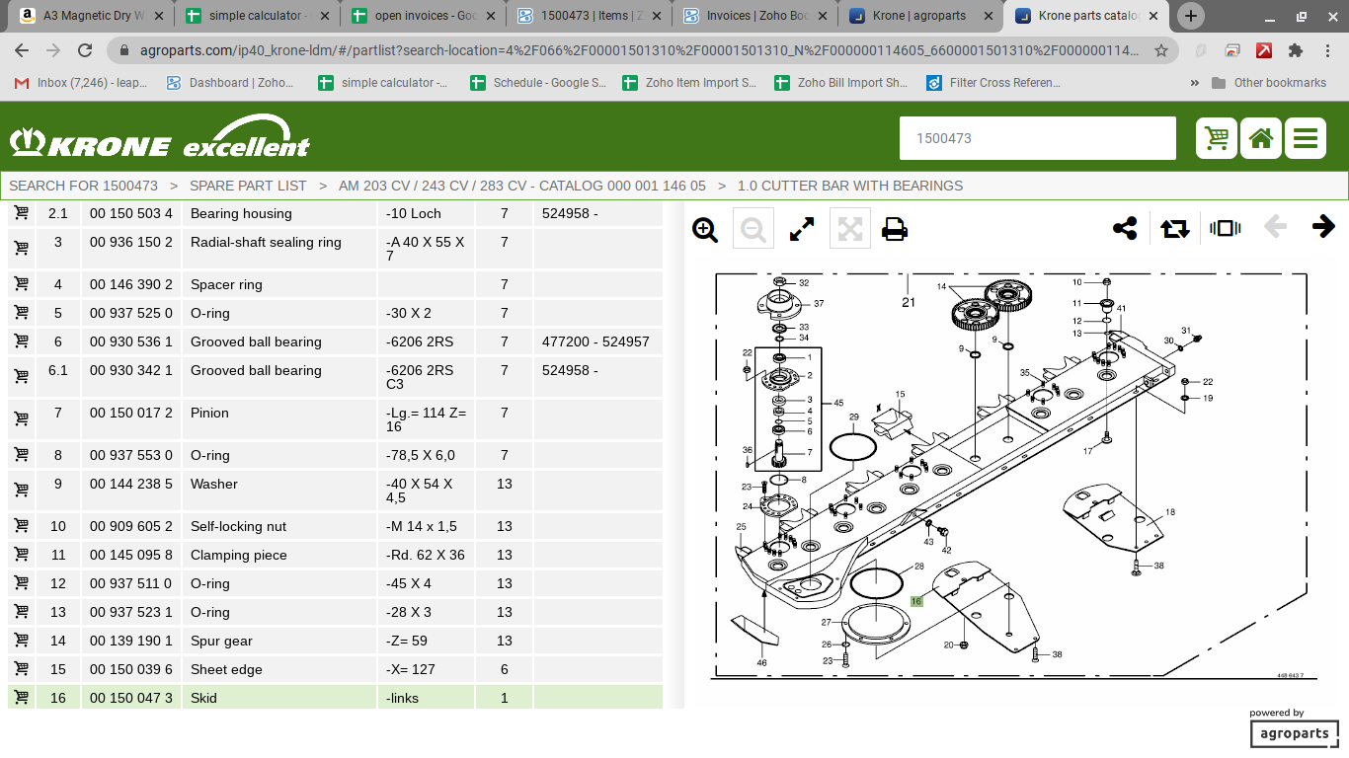The width and height of the screenshot is (1349, 758).
Task: Click the swap layout arrows icon
Action: (1174, 228)
